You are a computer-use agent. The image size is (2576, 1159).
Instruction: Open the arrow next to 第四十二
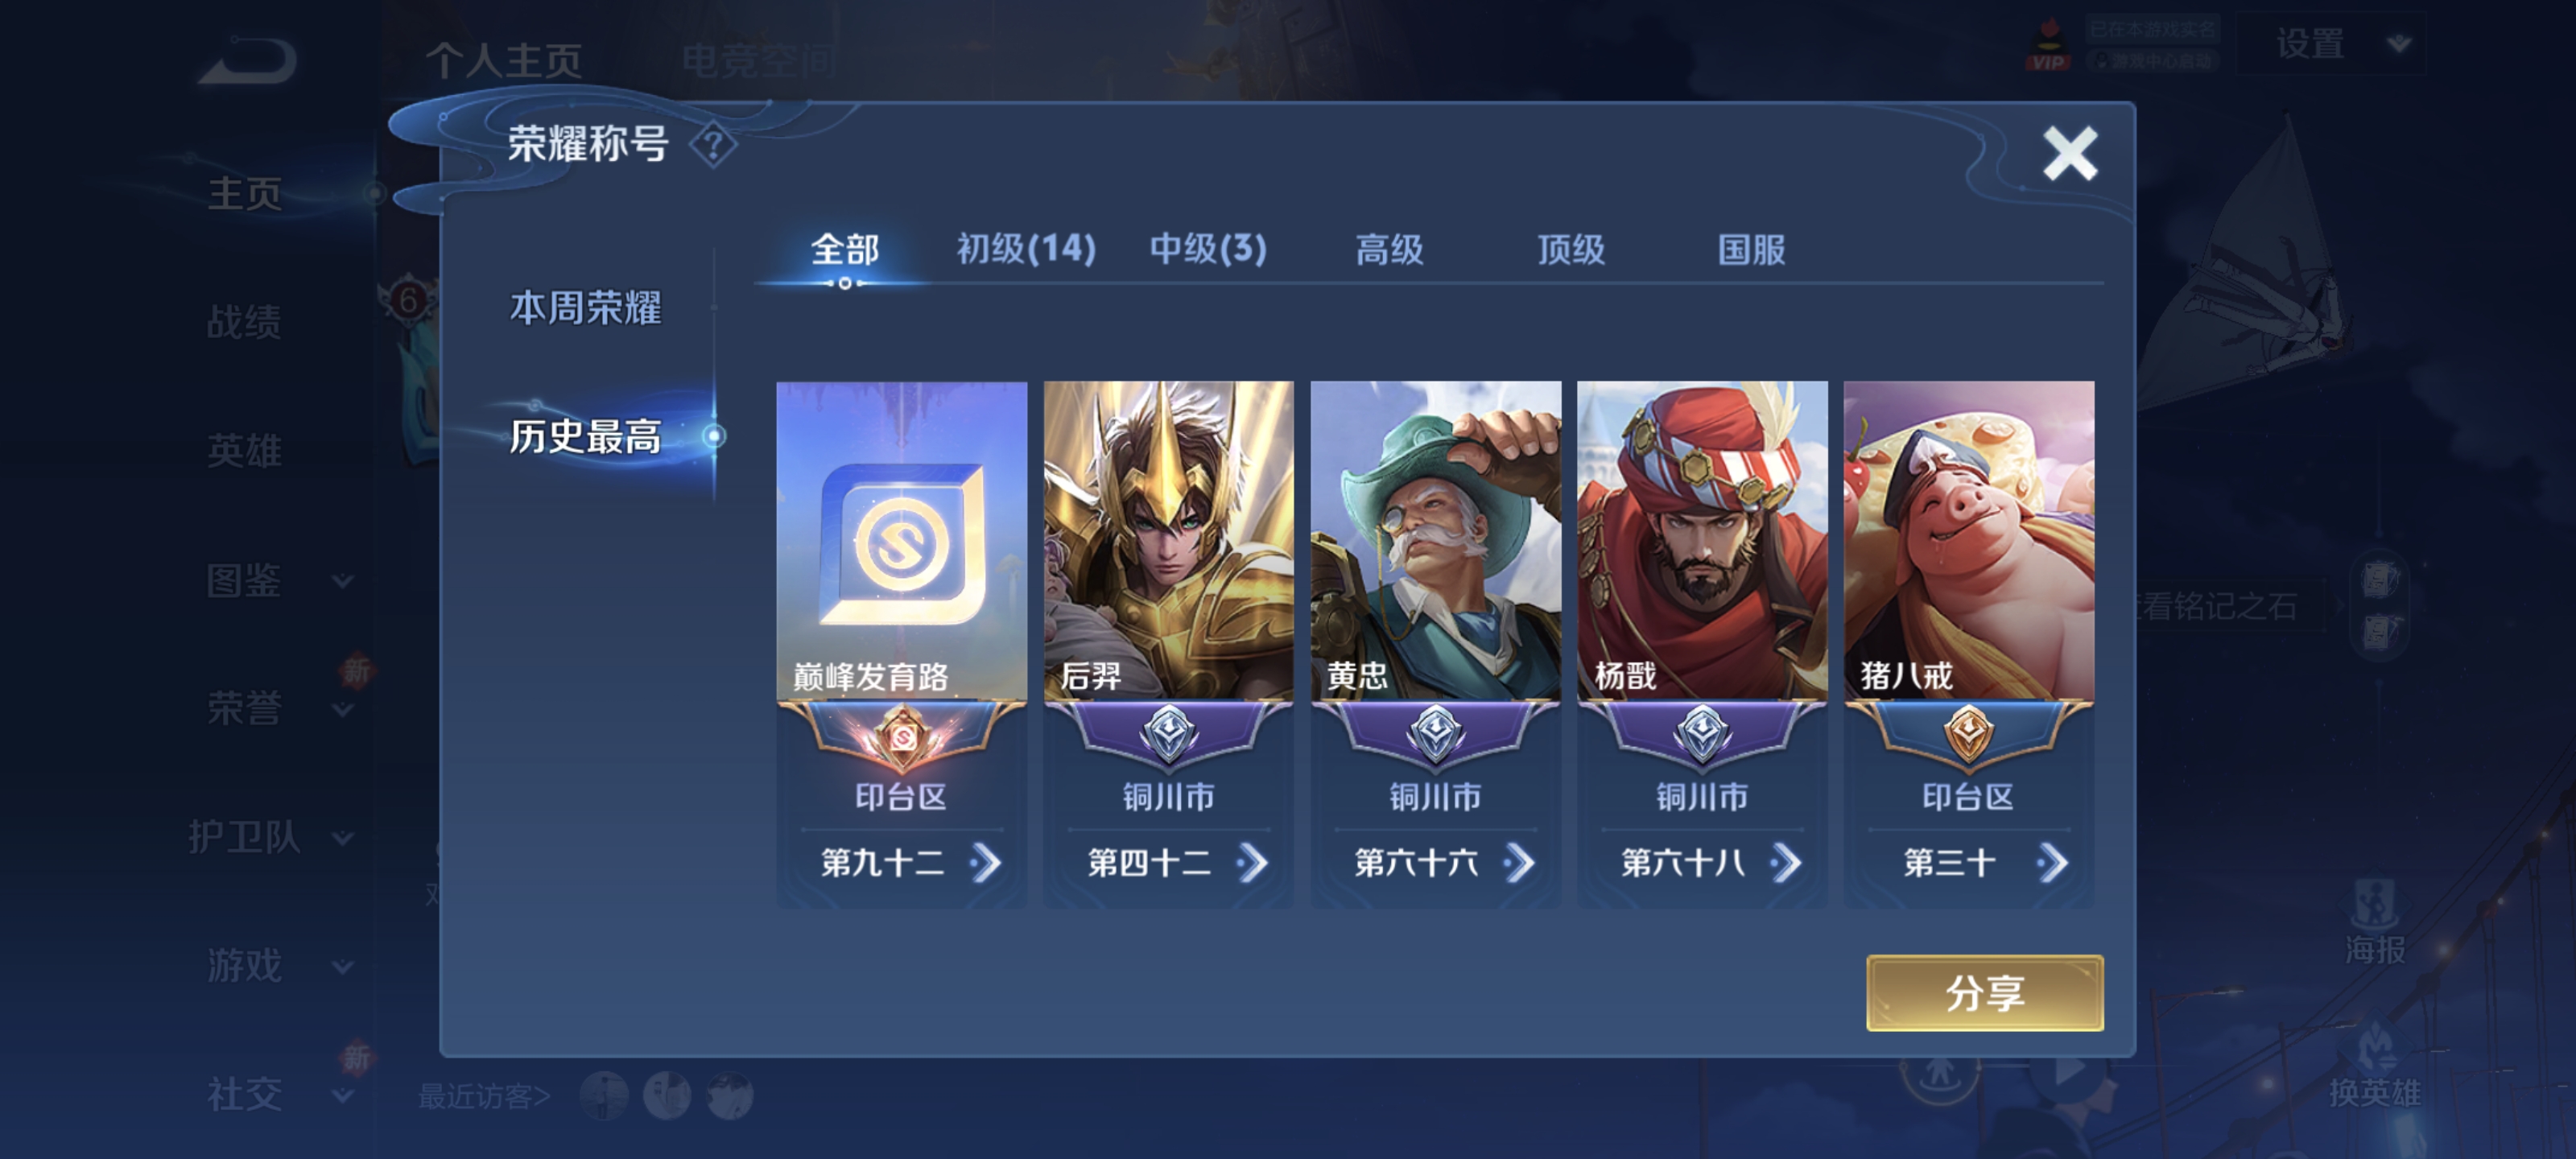[1252, 863]
